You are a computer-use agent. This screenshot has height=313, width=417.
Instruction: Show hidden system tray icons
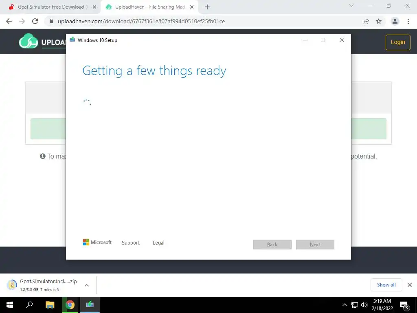pyautogui.click(x=345, y=305)
